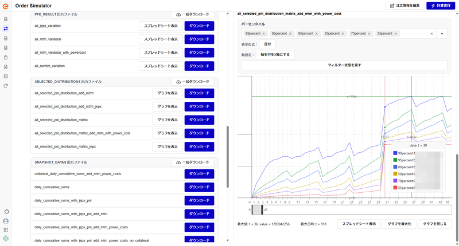Viewport: 459px width, 246px height.
Task: Show graph for all_selected_pnl_distribution_matrix_add_mtm_with_power_cost
Action: point(168,133)
